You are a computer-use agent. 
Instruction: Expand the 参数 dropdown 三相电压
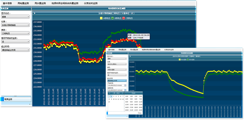15,33
